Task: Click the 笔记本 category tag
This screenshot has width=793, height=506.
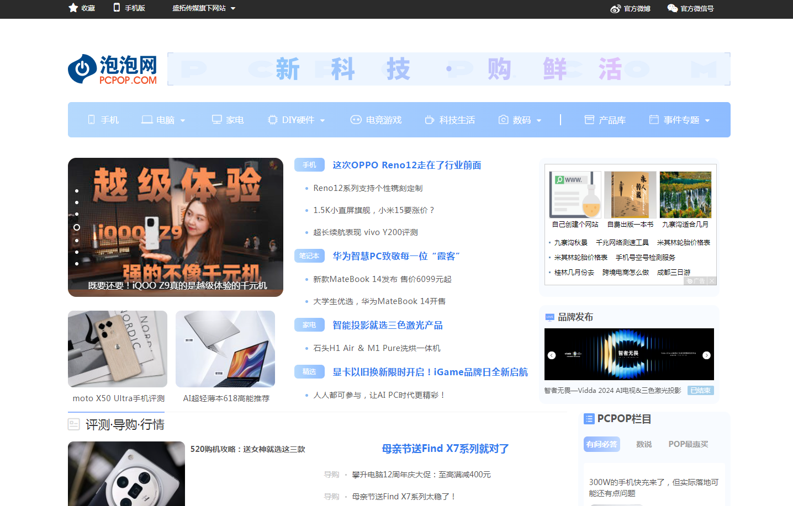Action: [309, 256]
